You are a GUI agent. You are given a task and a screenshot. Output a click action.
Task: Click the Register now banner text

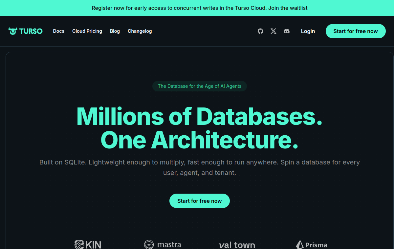[179, 8]
